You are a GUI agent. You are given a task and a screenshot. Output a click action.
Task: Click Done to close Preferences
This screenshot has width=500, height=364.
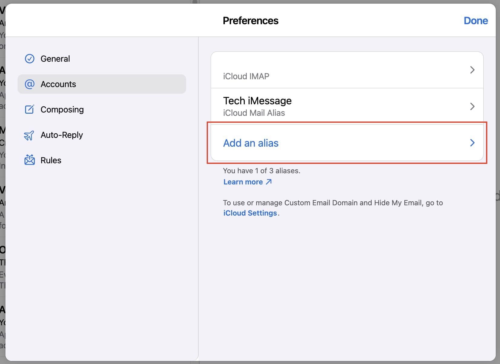(475, 21)
